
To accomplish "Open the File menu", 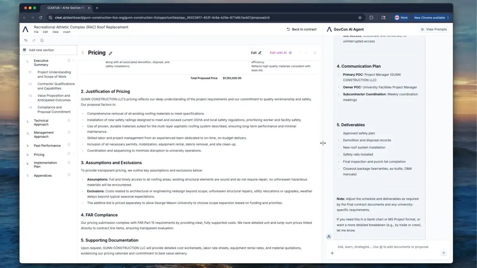I will (36, 32).
